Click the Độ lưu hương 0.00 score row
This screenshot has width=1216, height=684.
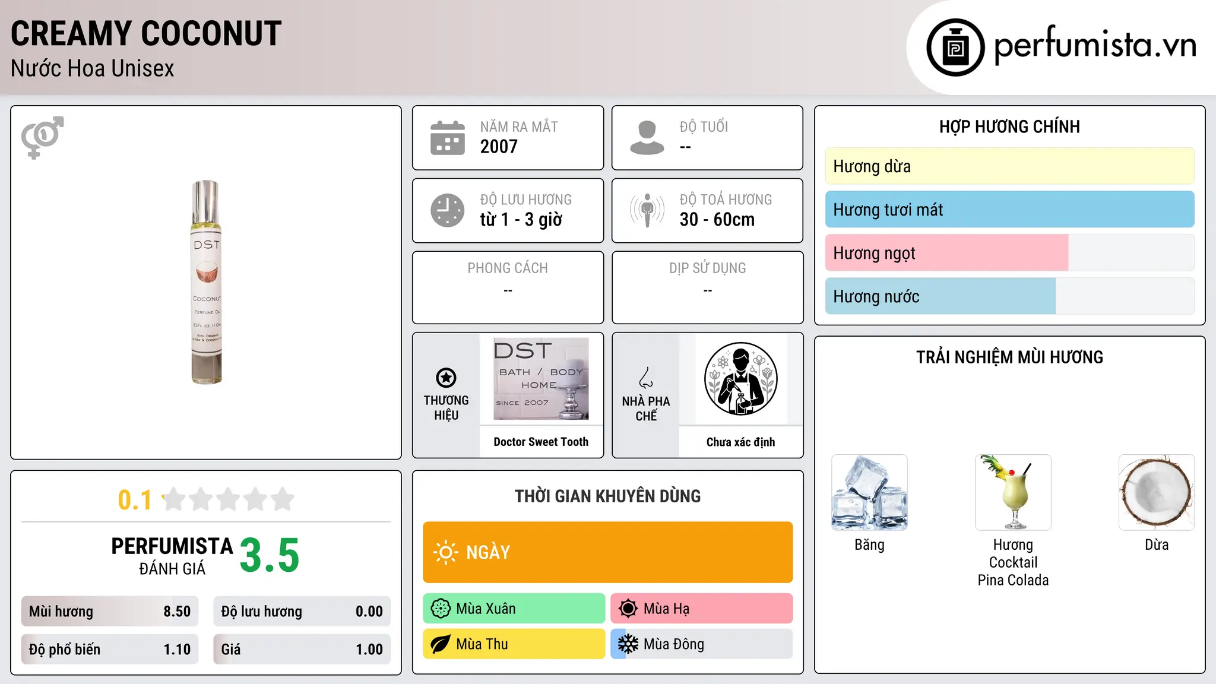pos(302,612)
